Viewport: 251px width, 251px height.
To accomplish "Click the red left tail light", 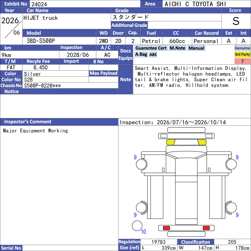I will (166, 228).
